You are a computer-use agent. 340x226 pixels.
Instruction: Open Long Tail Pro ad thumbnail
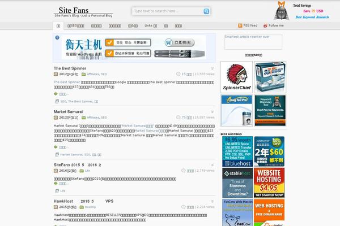pos(236,111)
